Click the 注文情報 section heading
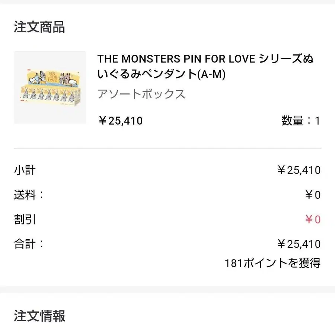This screenshot has height=335, width=335. [39, 316]
